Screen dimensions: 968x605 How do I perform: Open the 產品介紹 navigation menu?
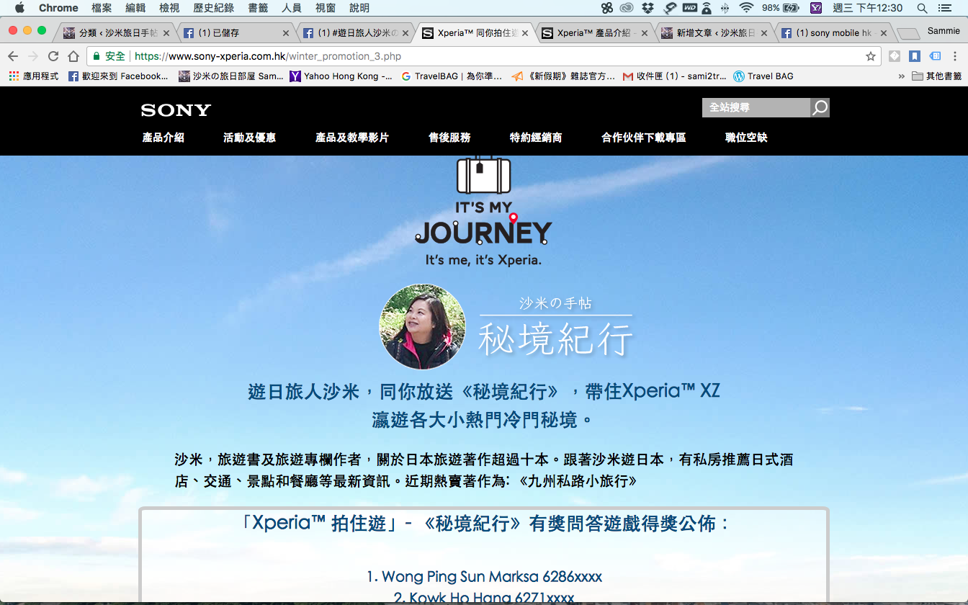click(x=163, y=138)
